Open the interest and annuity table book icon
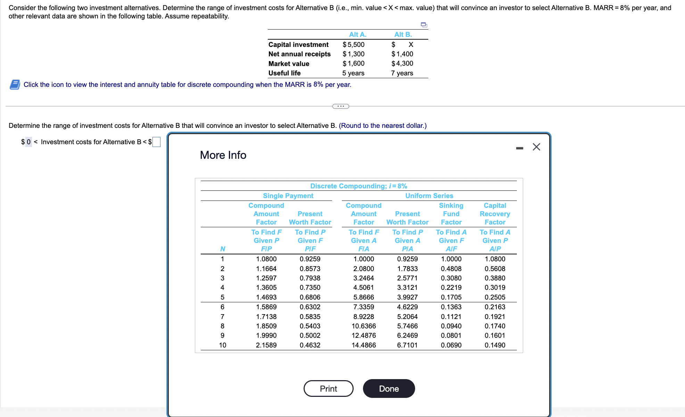The height and width of the screenshot is (417, 685). (x=14, y=84)
